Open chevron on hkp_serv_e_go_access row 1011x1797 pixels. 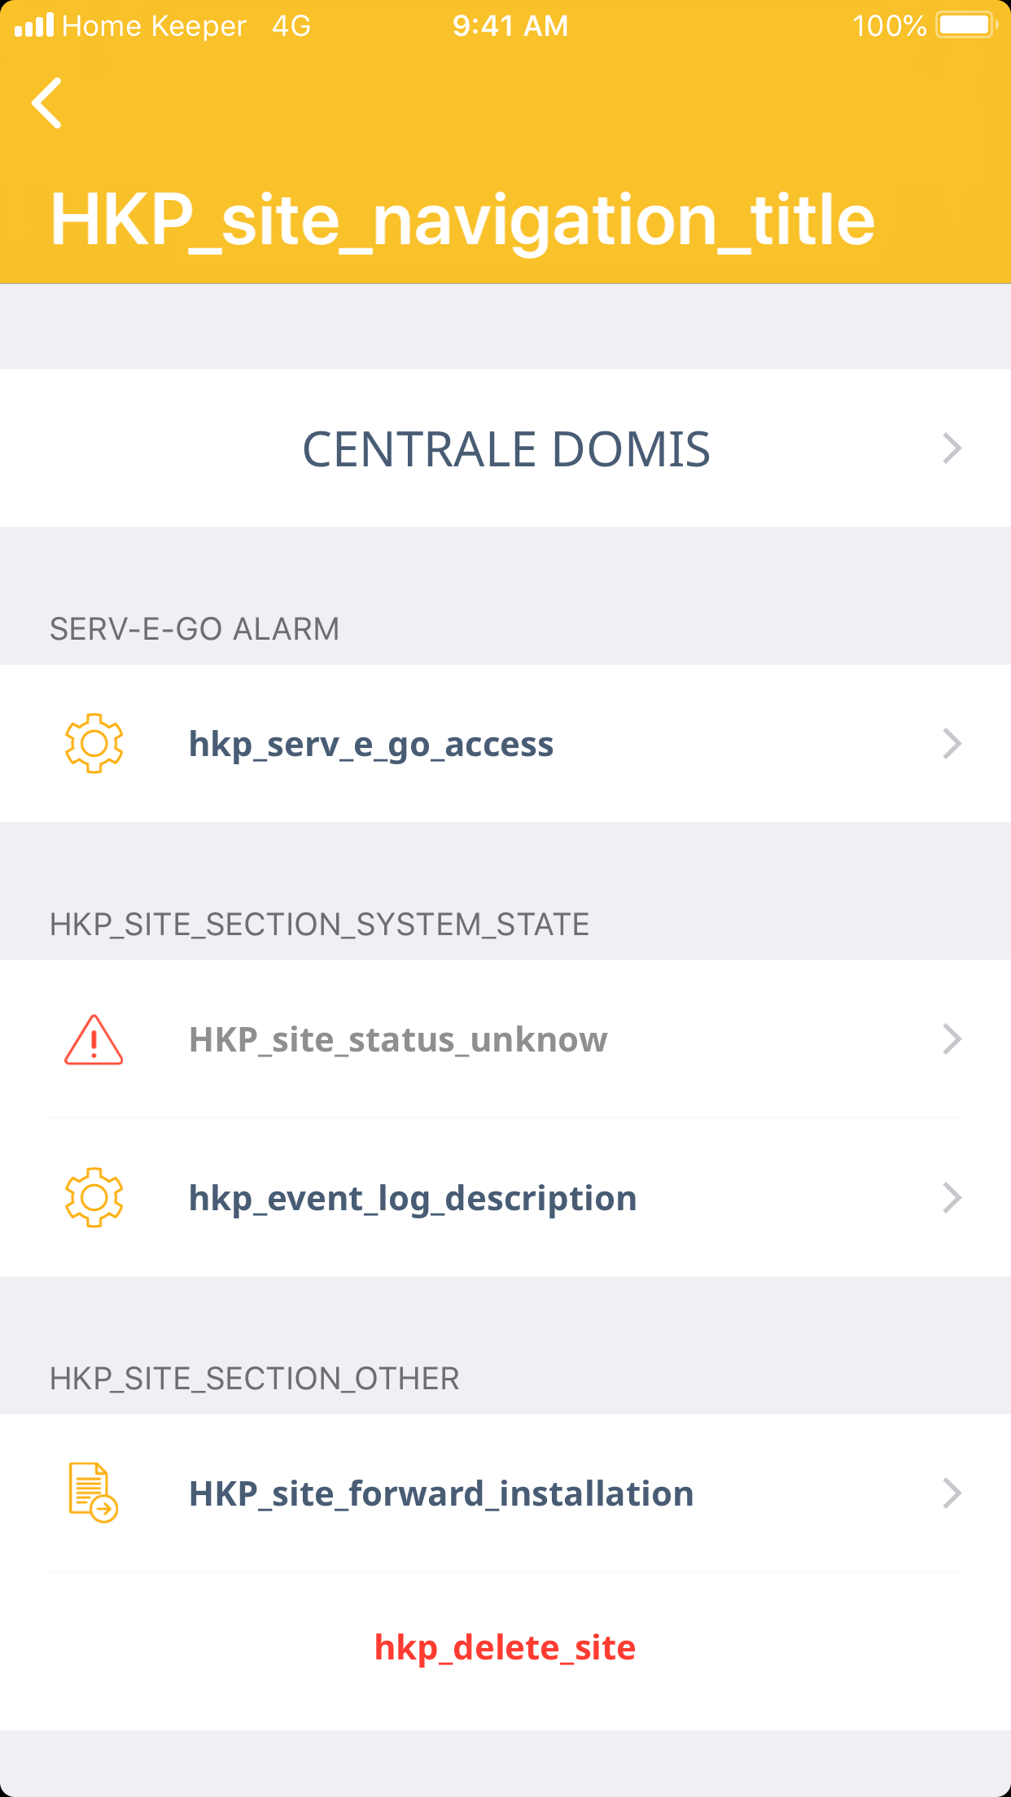tap(952, 744)
